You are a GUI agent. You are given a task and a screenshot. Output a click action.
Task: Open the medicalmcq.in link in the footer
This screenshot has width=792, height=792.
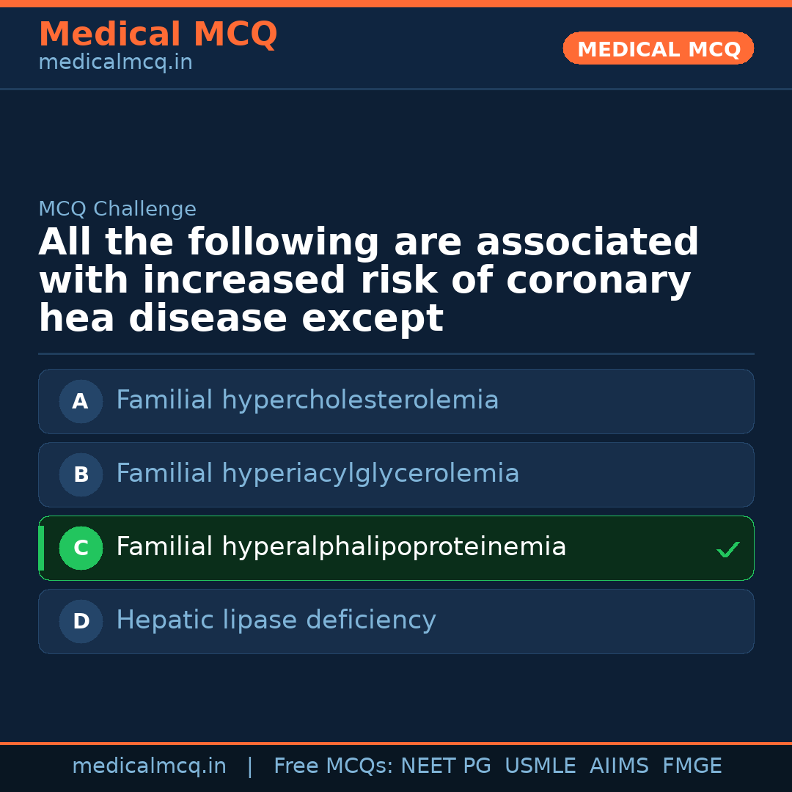149,766
